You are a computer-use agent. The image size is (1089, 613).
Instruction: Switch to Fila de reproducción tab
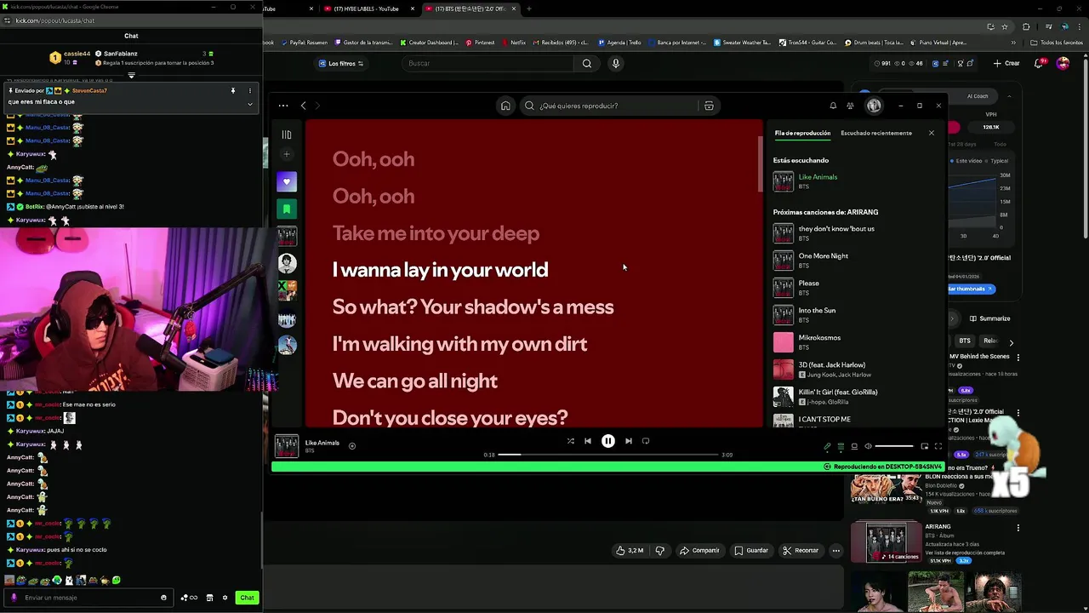tap(802, 133)
